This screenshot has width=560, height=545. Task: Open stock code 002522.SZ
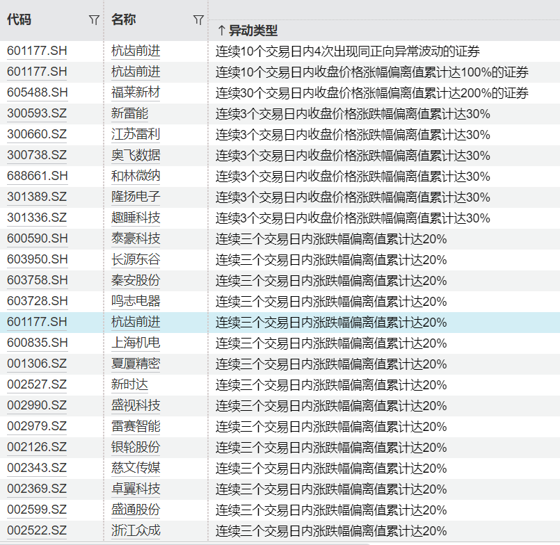(x=37, y=530)
